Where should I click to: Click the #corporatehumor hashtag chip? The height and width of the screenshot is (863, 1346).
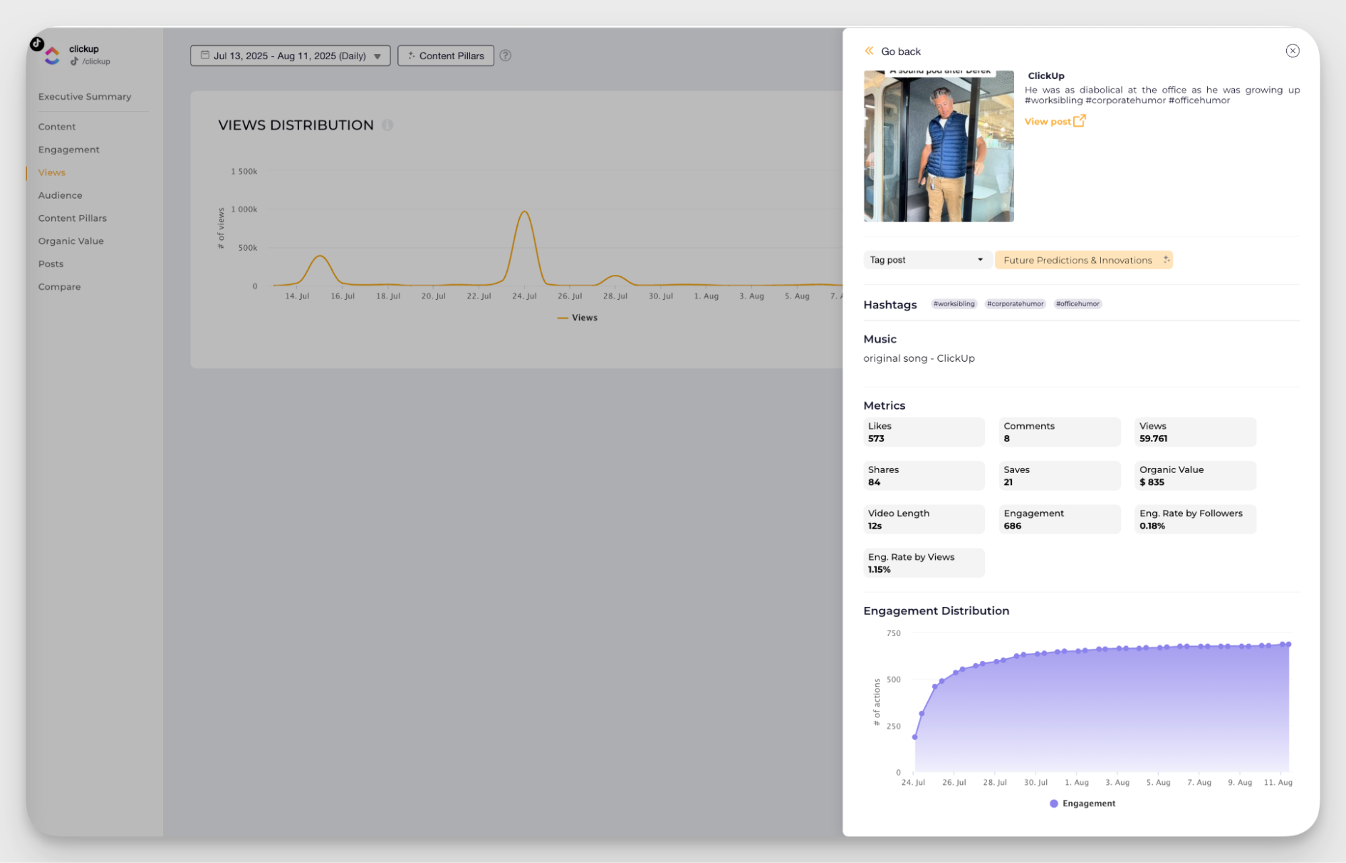[1015, 304]
